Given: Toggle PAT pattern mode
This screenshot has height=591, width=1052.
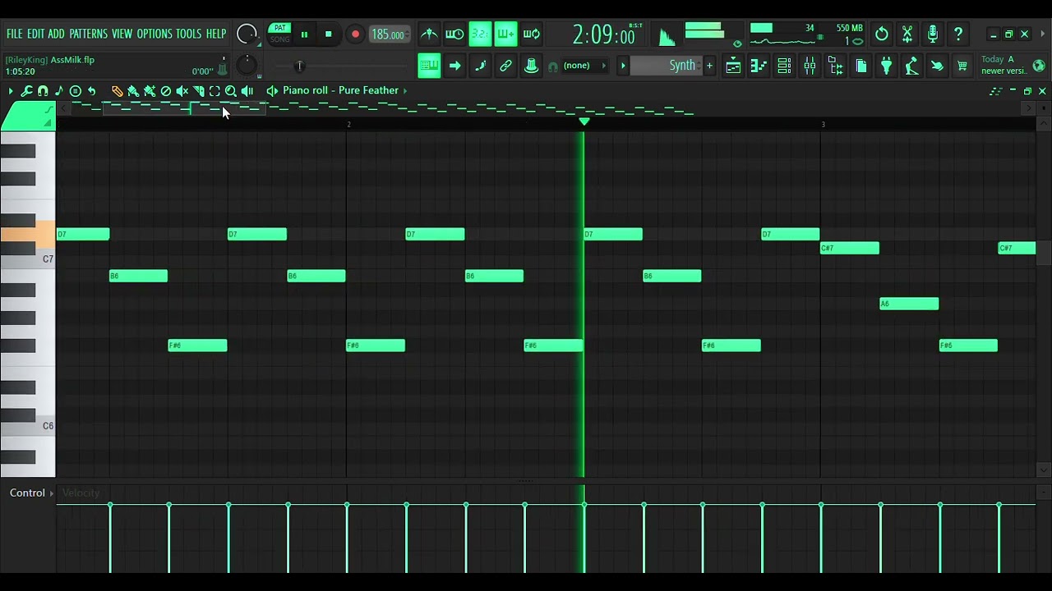Looking at the screenshot, I should [x=279, y=28].
